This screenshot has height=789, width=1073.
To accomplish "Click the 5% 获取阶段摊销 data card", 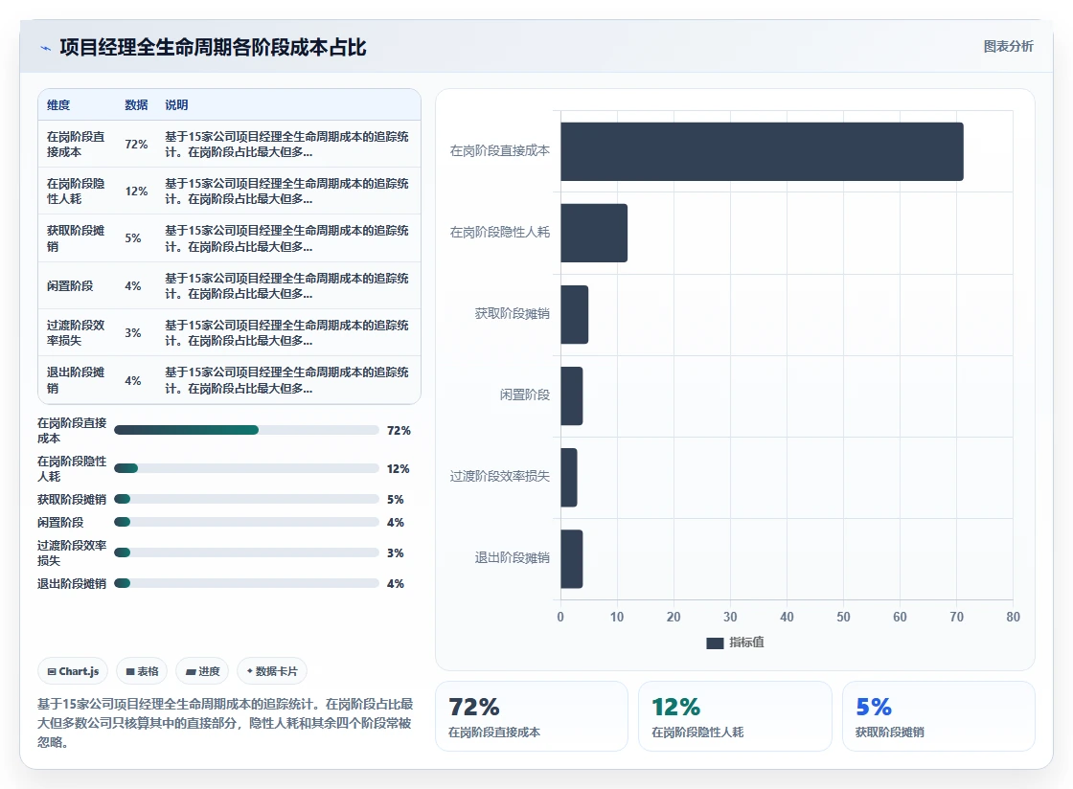I will [938, 716].
